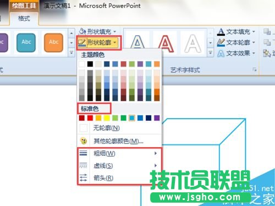Viewport: 275px width, 206px height.
Task: Click the text fill A icon
Action: tap(221, 32)
